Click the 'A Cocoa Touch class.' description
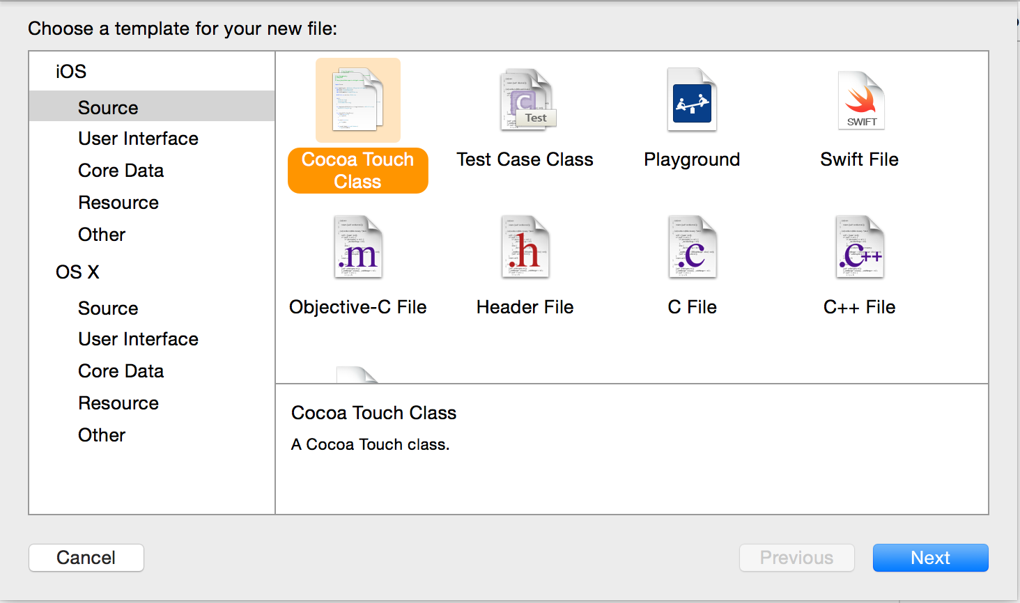Screen dimensions: 1020x603 (x=371, y=444)
